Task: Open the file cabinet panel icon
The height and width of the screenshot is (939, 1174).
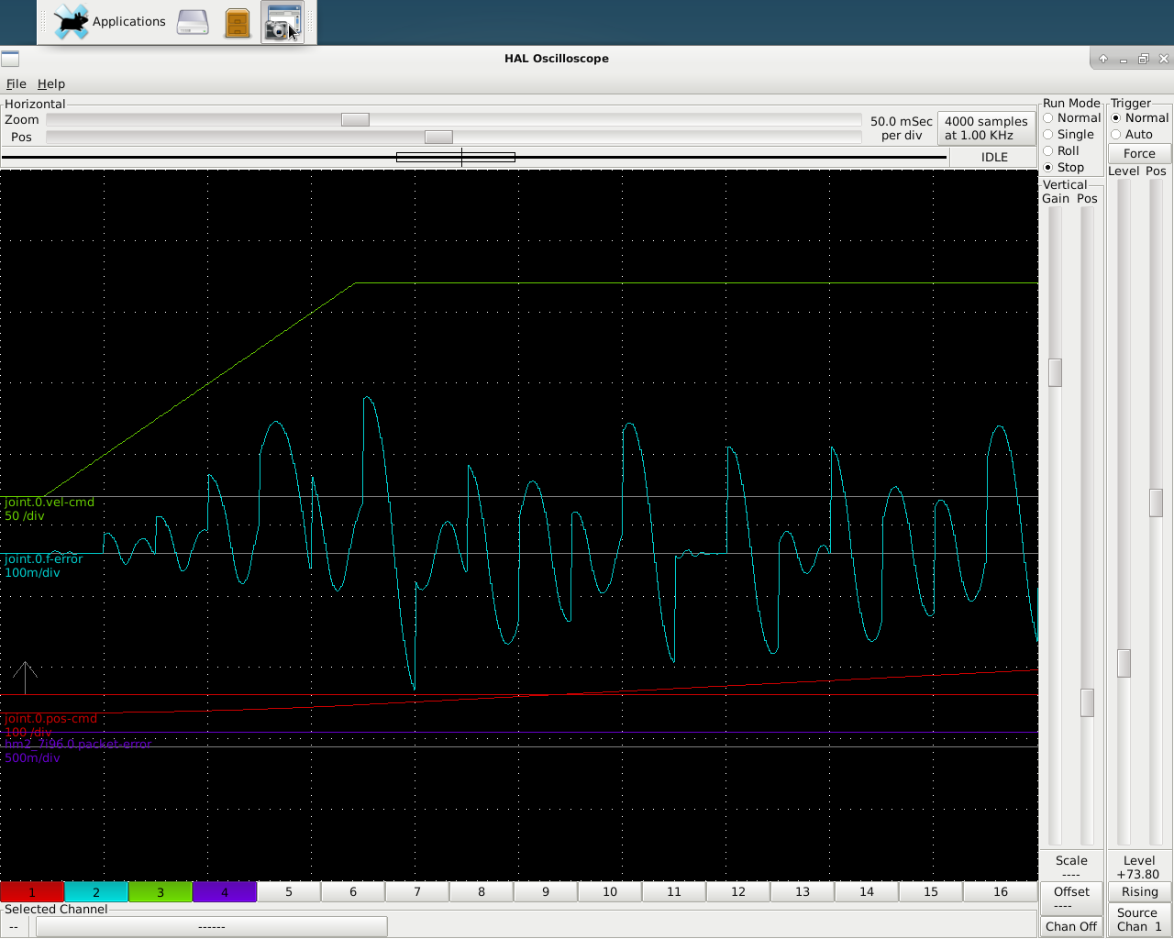Action: coord(238,22)
